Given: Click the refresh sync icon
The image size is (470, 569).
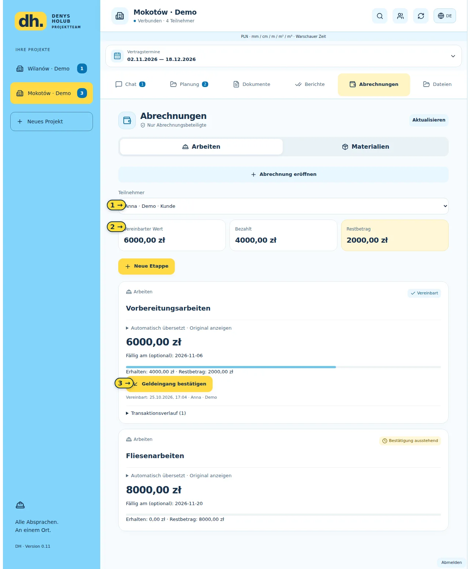Looking at the screenshot, I should pos(421,16).
